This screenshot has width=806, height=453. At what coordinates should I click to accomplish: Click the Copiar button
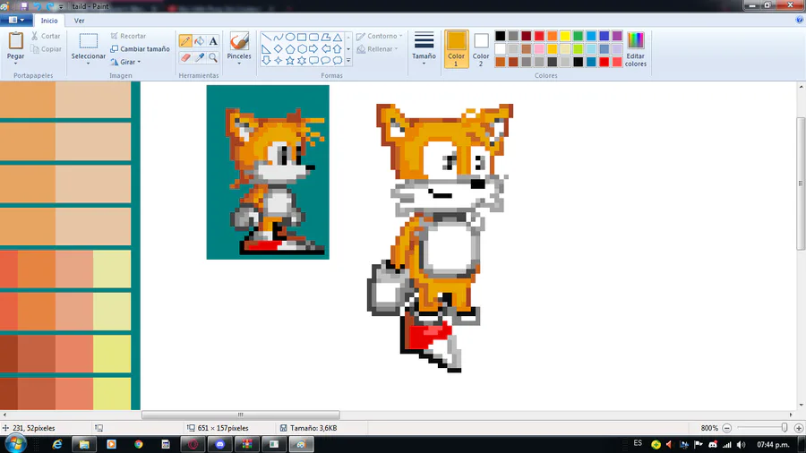46,49
